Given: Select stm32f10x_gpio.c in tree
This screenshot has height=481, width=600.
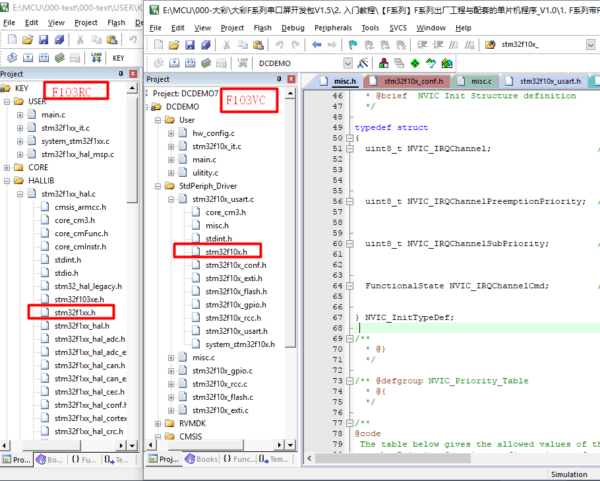Looking at the screenshot, I should (222, 371).
